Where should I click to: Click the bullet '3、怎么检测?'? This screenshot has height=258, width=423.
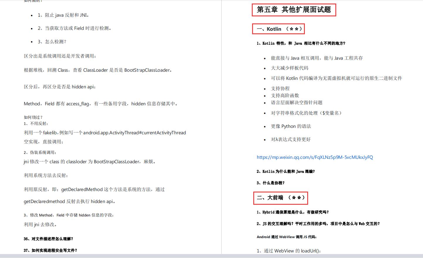coord(52,42)
